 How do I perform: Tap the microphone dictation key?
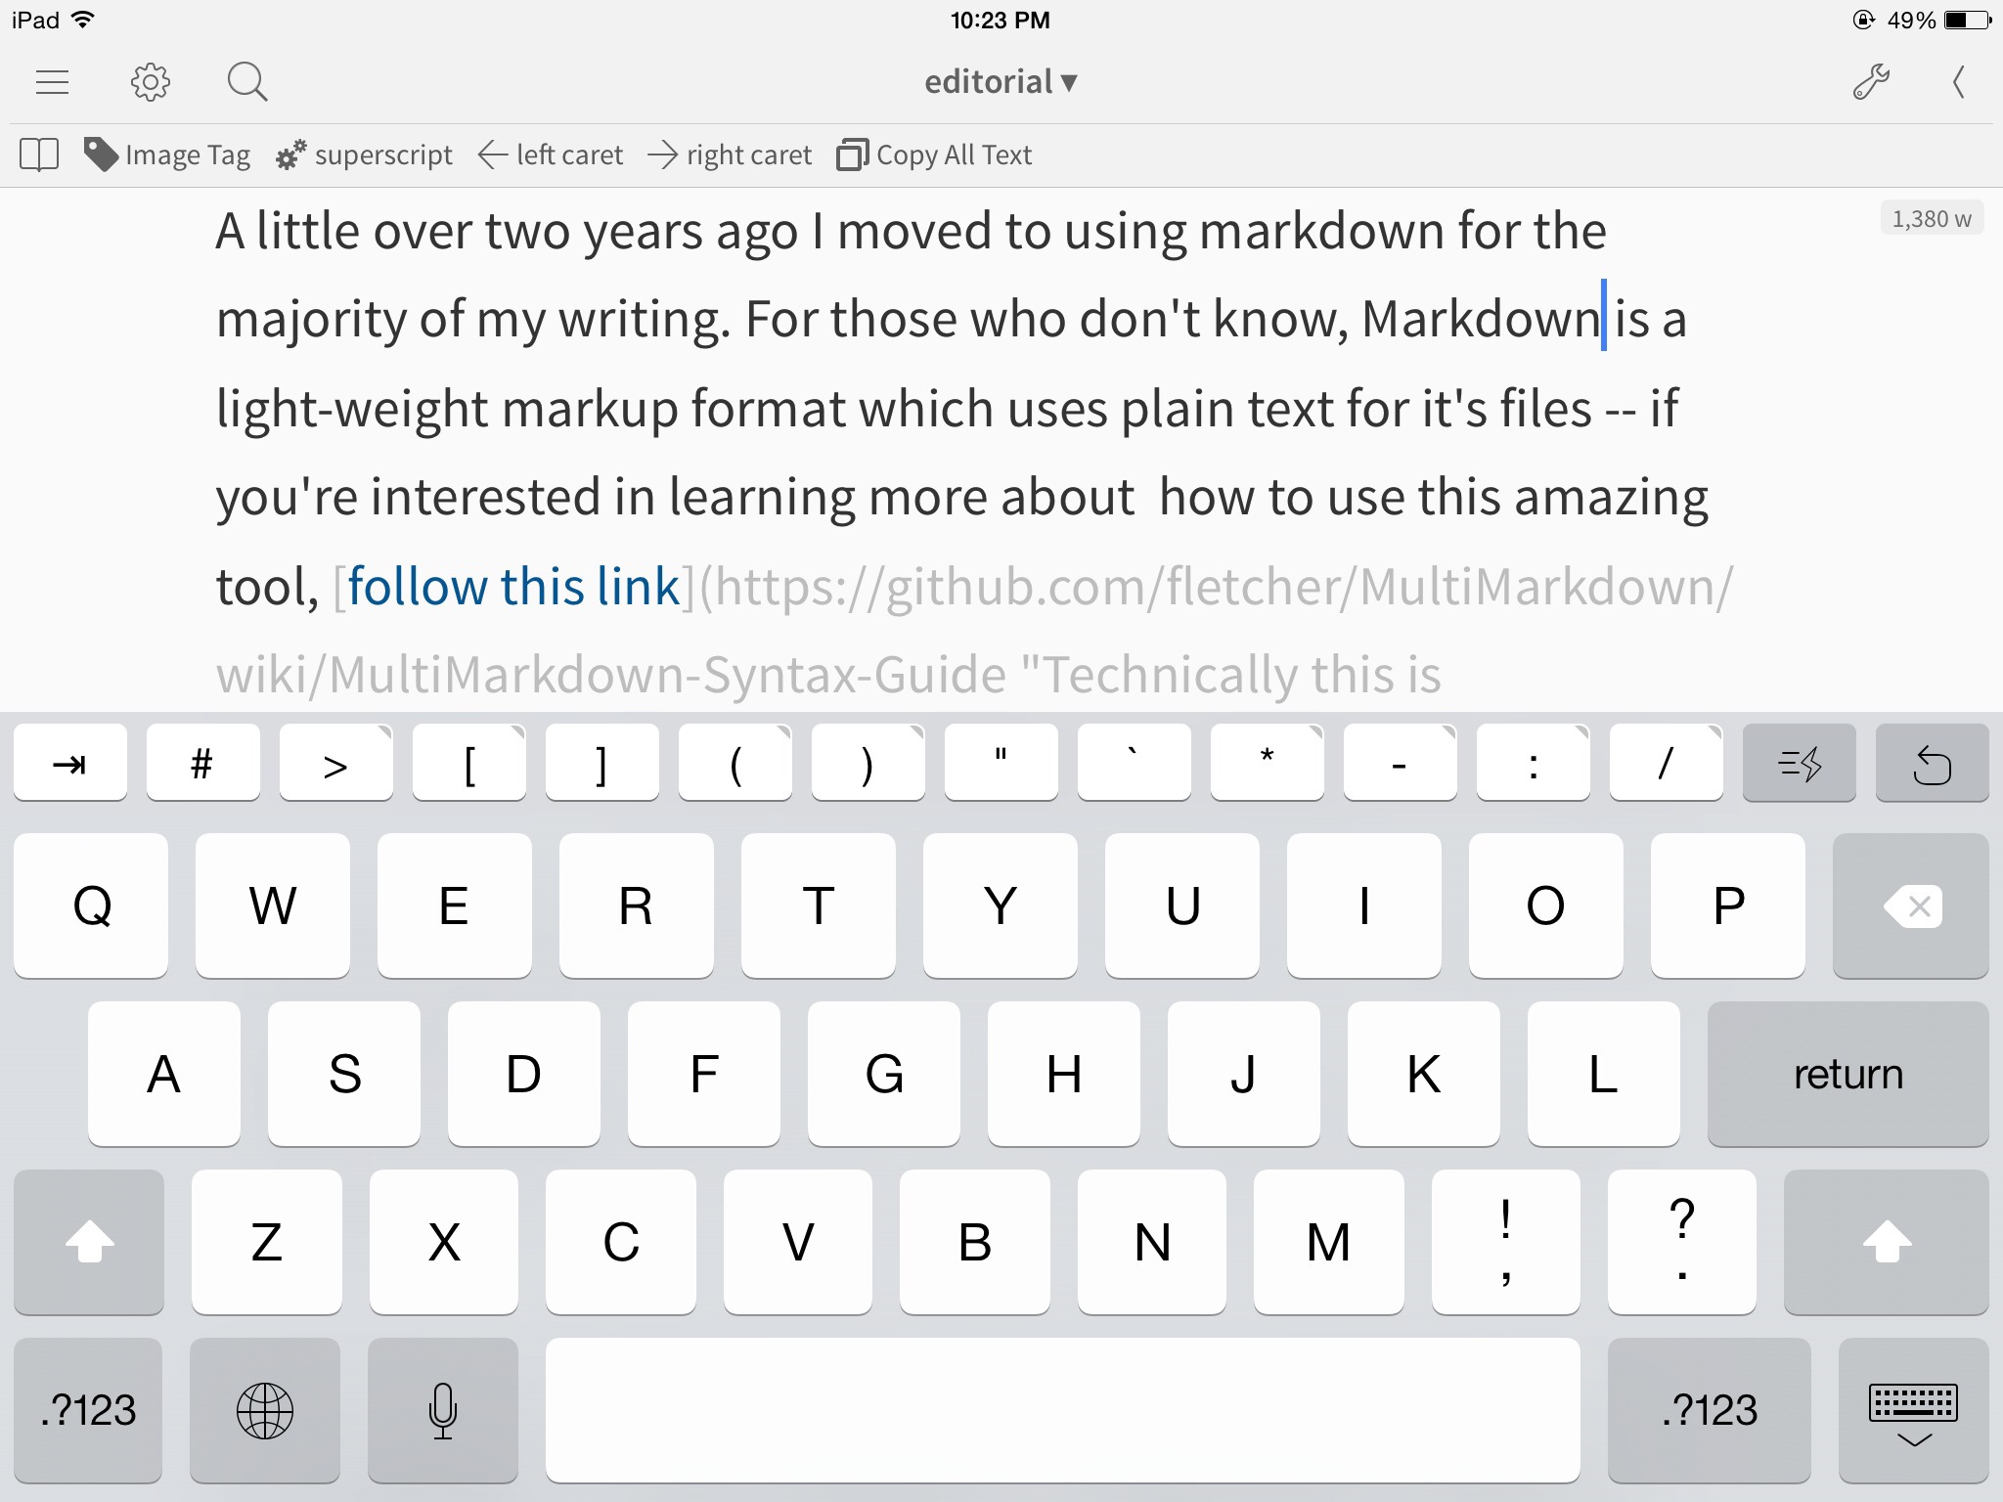[x=442, y=1410]
